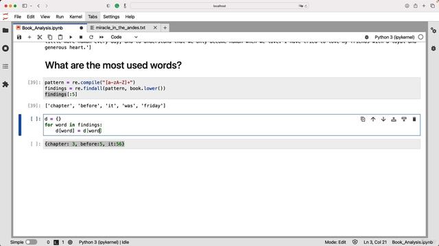
Task: Restart the kernel with the circular arrow icon
Action: (x=91, y=37)
